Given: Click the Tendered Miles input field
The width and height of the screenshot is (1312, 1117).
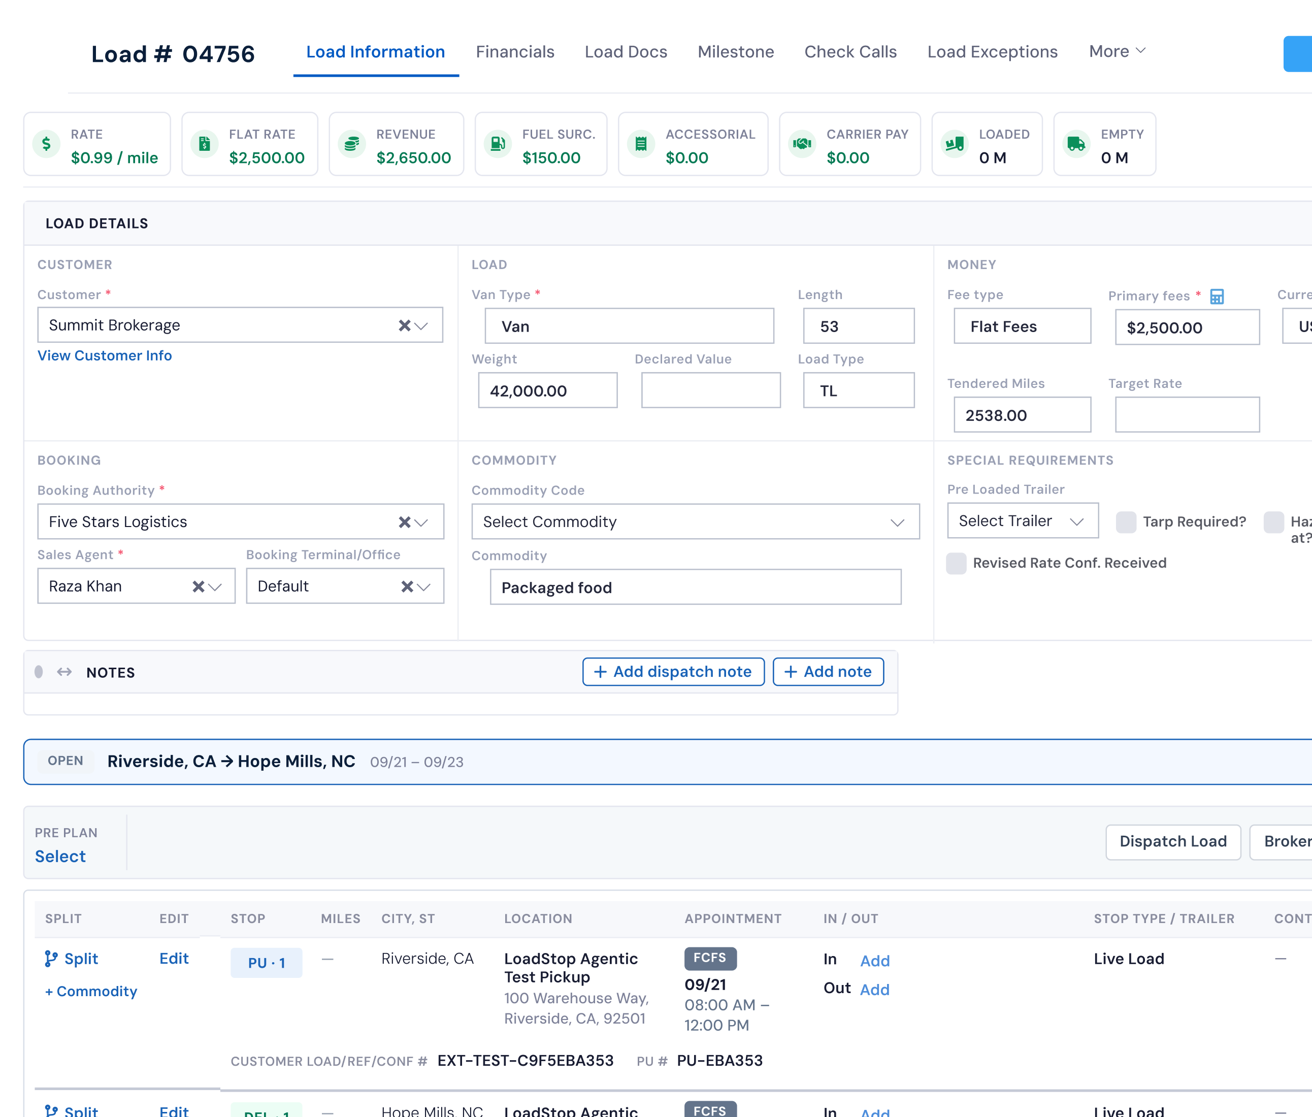Looking at the screenshot, I should pos(1022,415).
